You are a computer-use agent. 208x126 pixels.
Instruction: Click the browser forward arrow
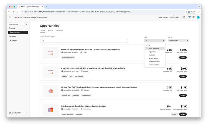(13, 12)
